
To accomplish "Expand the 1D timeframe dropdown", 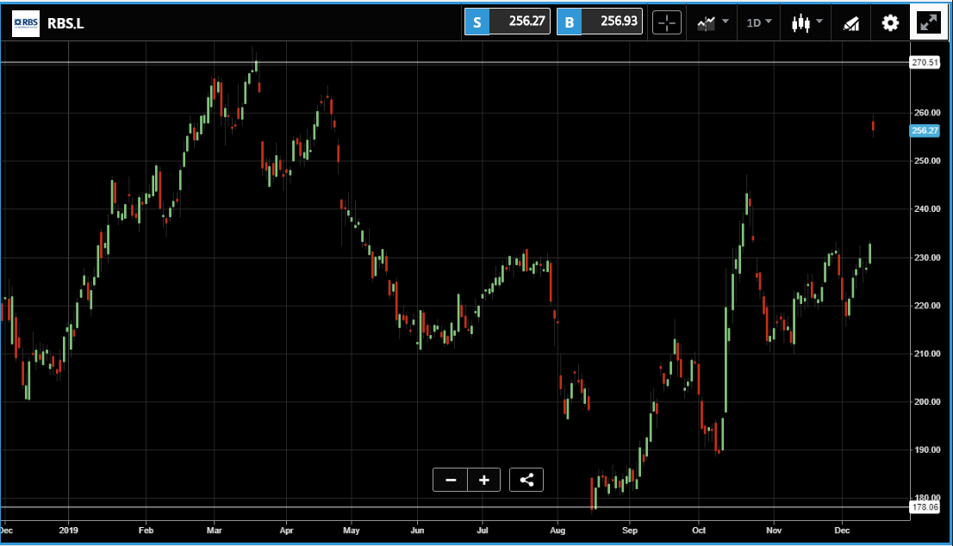I will (x=759, y=22).
